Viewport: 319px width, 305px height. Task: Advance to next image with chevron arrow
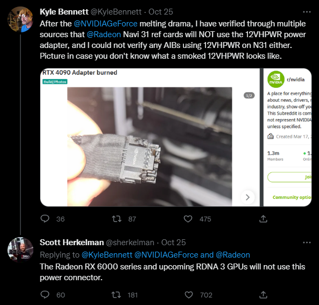pos(247,197)
